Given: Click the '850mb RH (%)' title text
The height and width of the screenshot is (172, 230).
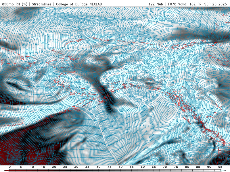Looking at the screenshot, I should coord(15,4).
